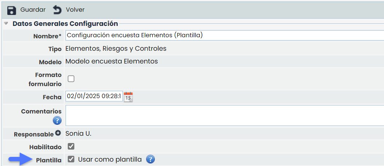
Task: Click the Fecha date input field
Action: [94, 96]
